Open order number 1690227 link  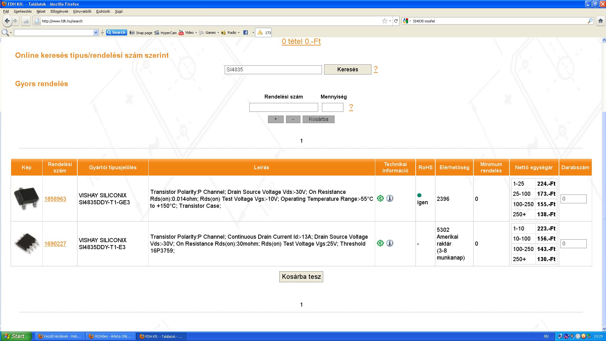click(55, 244)
